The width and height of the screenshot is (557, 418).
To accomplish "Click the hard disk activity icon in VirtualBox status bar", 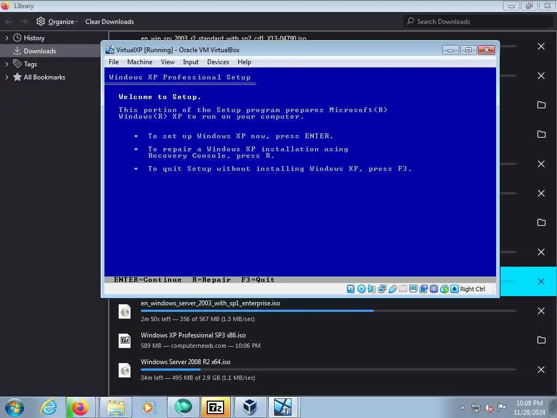I will tap(351, 289).
